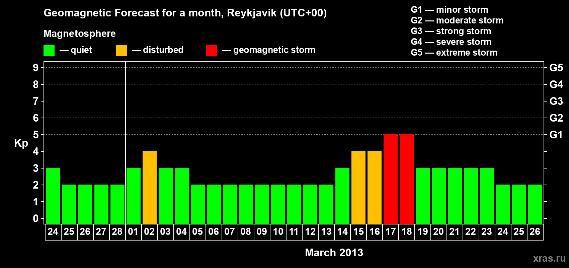
Task: Click the '— geomagnetic storm' legend label
Action: [269, 50]
